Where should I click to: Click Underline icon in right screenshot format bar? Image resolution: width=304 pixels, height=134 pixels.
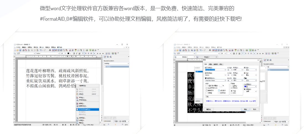pos(239,53)
